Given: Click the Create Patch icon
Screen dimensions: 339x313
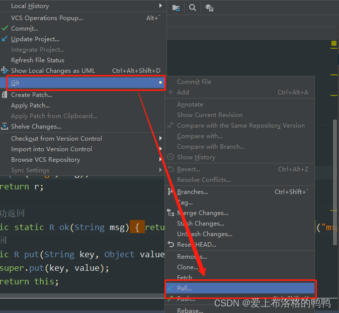Looking at the screenshot, I should click(x=5, y=94).
